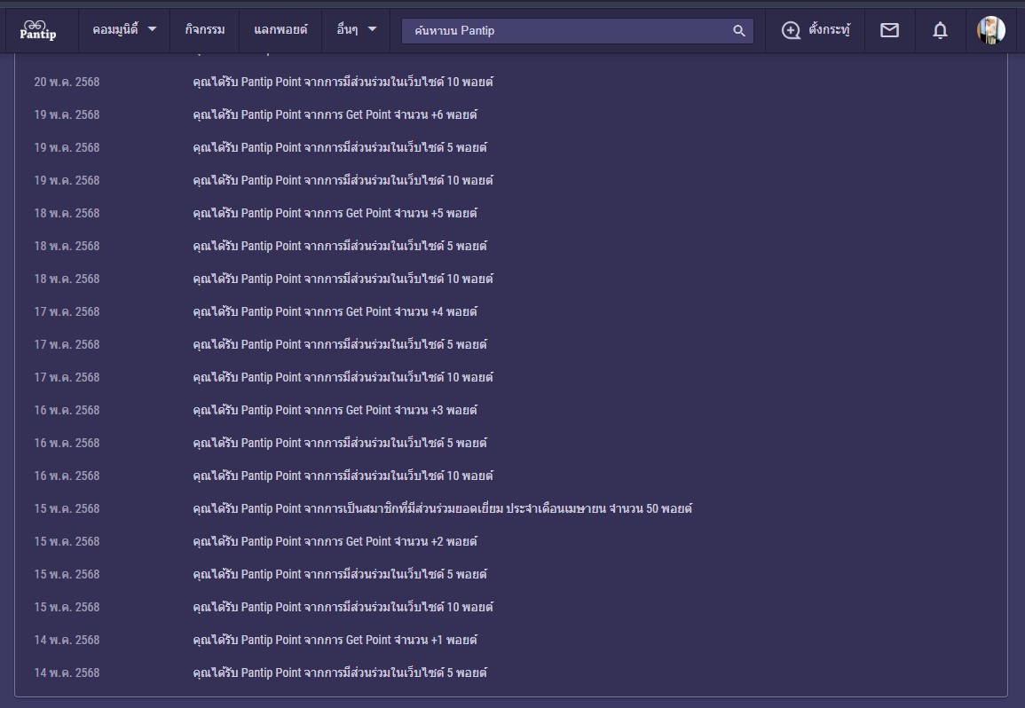Open the แลกพอยต์ menu item
The height and width of the screenshot is (708, 1025).
(280, 29)
